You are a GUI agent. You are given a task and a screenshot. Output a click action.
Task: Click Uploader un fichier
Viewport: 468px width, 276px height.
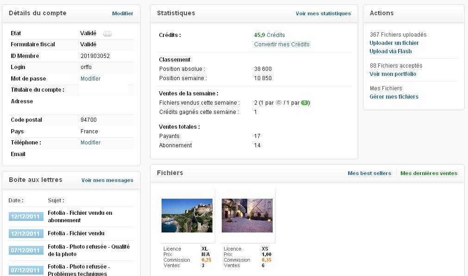coord(394,43)
